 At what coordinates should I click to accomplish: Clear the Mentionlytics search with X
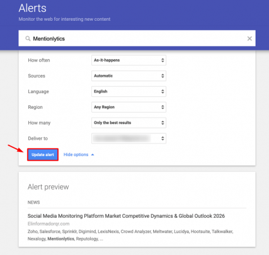[249, 38]
